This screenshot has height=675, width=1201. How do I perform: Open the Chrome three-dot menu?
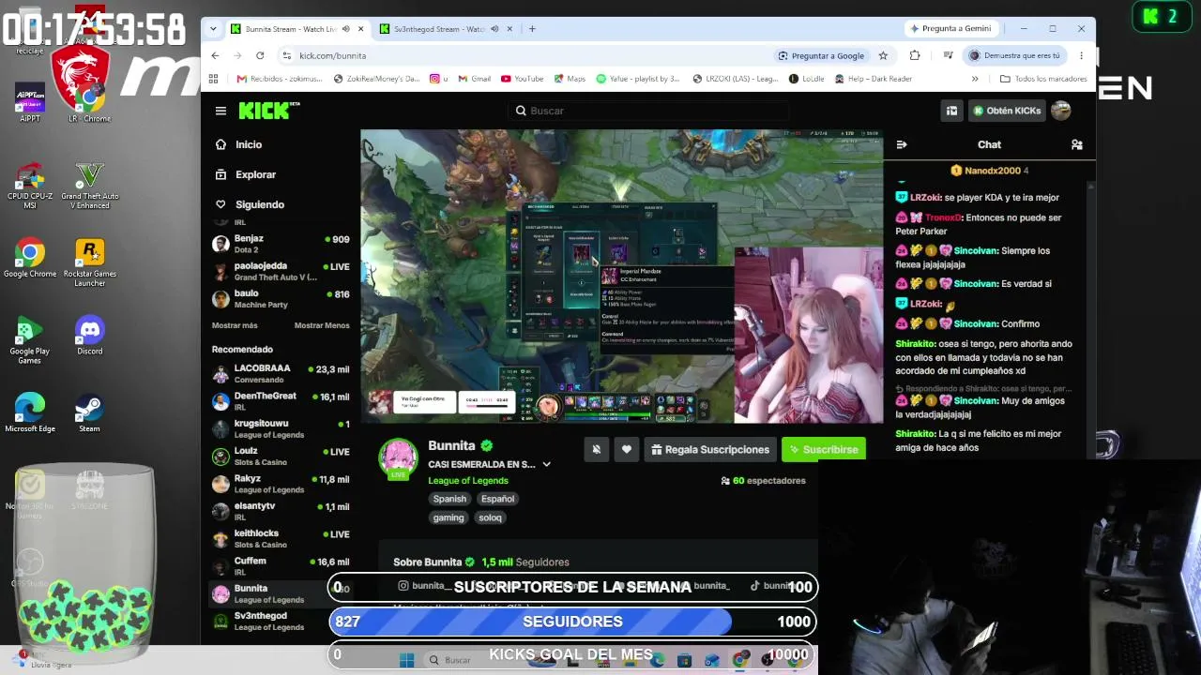point(1081,55)
